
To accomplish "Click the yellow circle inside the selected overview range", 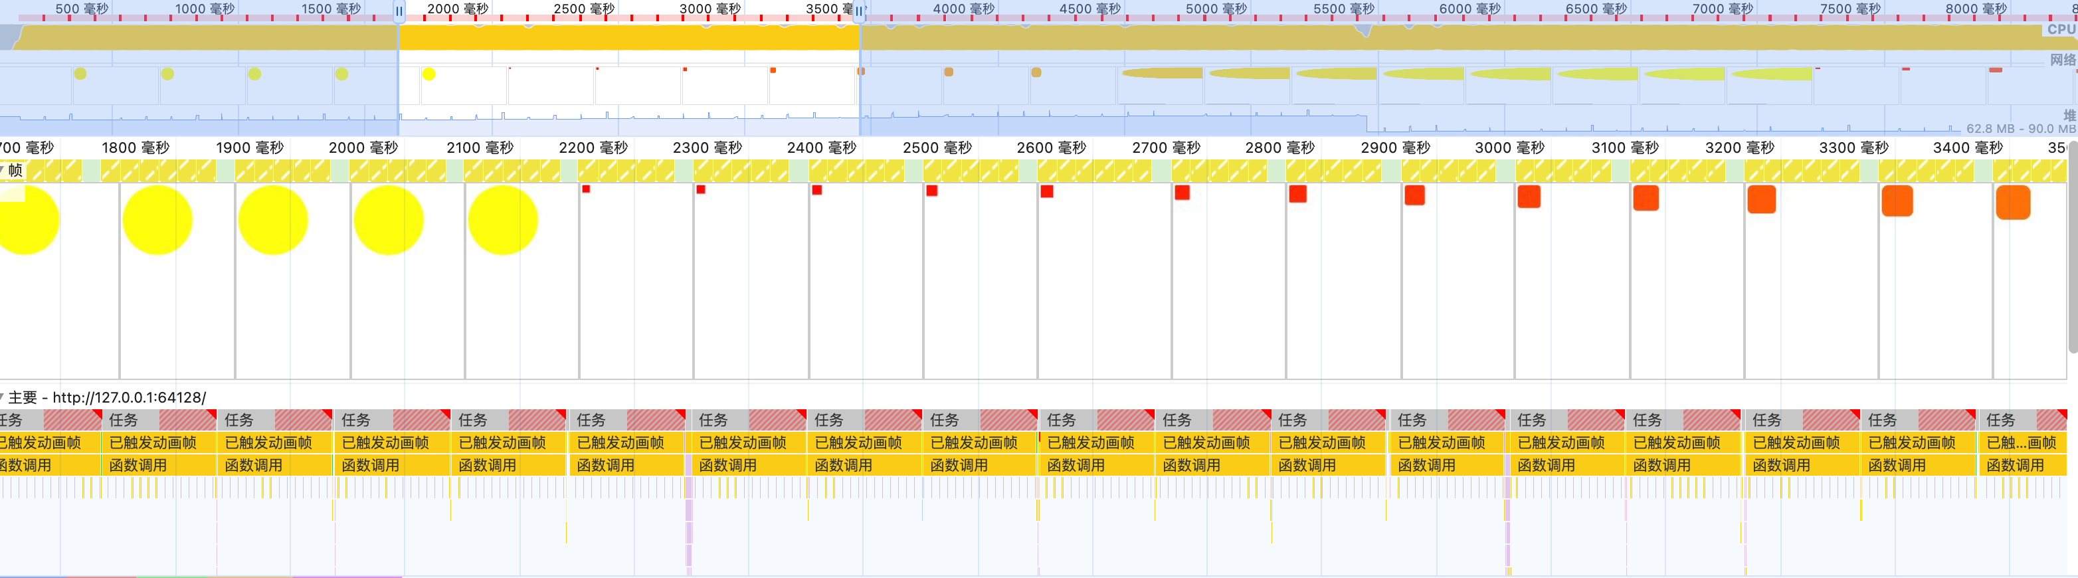I will pyautogui.click(x=429, y=74).
